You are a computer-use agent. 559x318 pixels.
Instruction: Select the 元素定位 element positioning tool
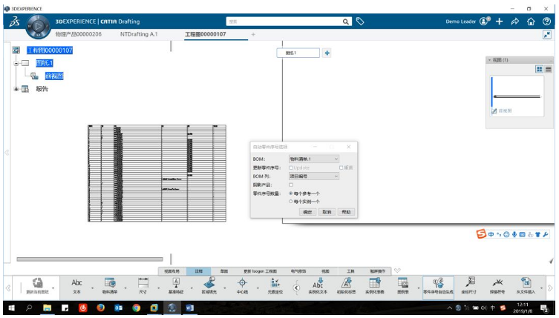pyautogui.click(x=275, y=286)
